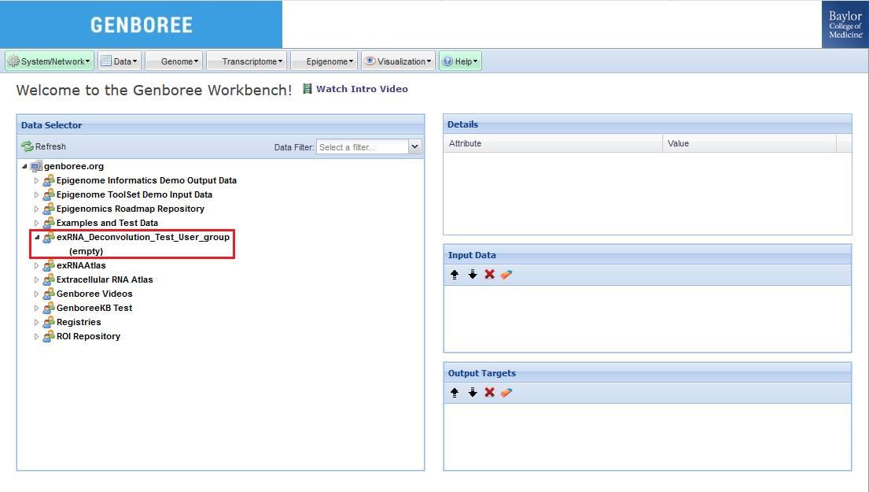Click the Refresh icon in Data Selector

(28, 146)
